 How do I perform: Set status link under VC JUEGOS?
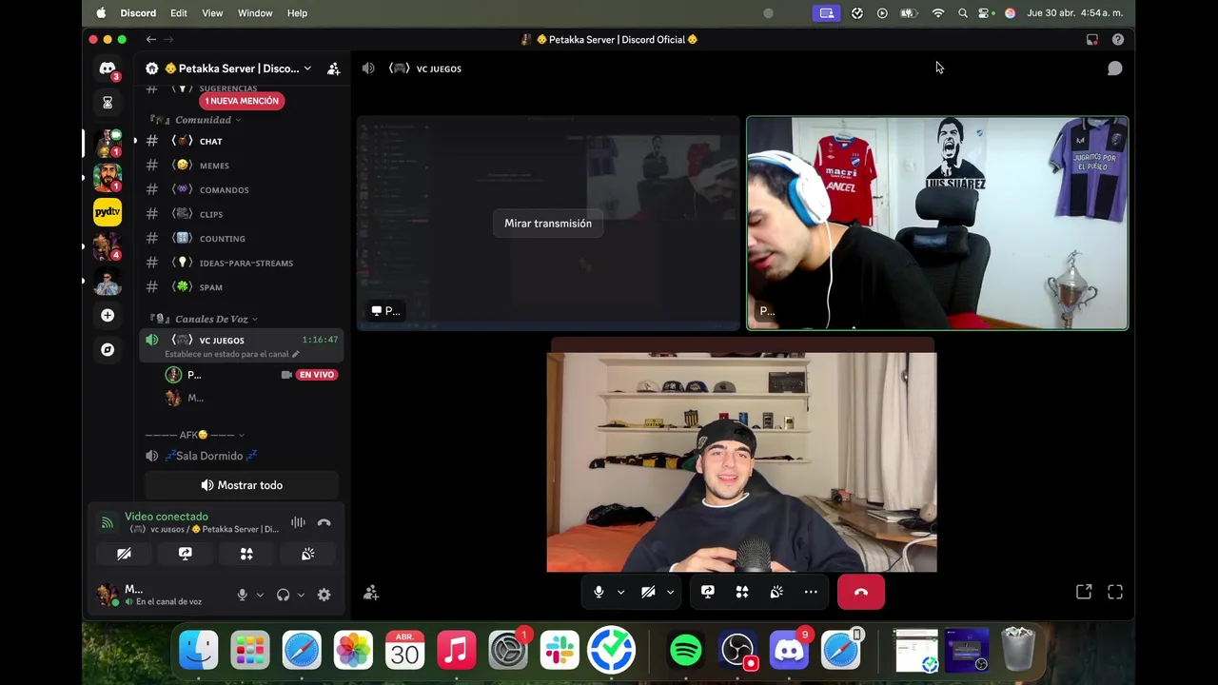coord(232,354)
